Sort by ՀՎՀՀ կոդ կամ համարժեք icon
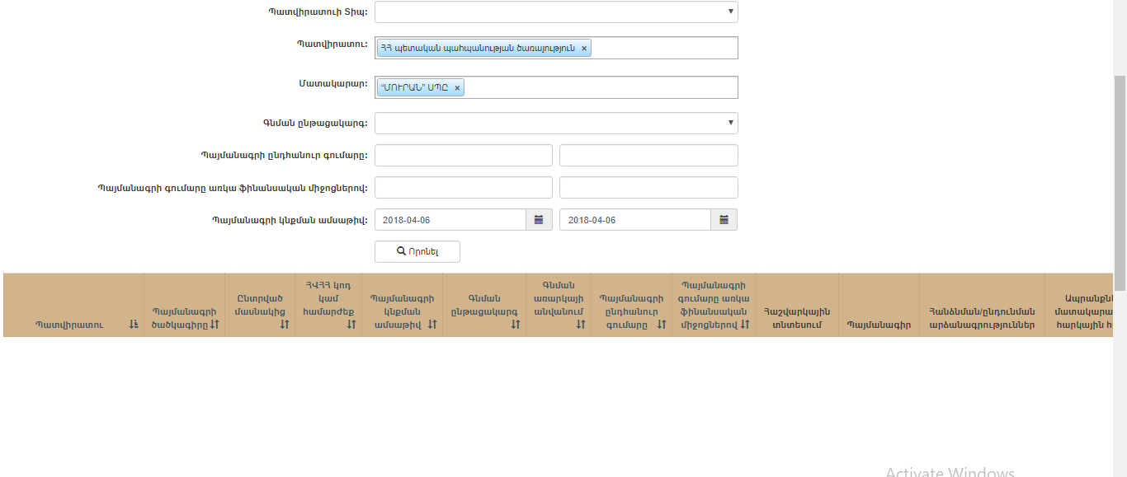 coord(351,325)
